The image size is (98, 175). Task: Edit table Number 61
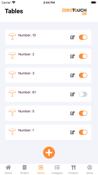coord(72,94)
